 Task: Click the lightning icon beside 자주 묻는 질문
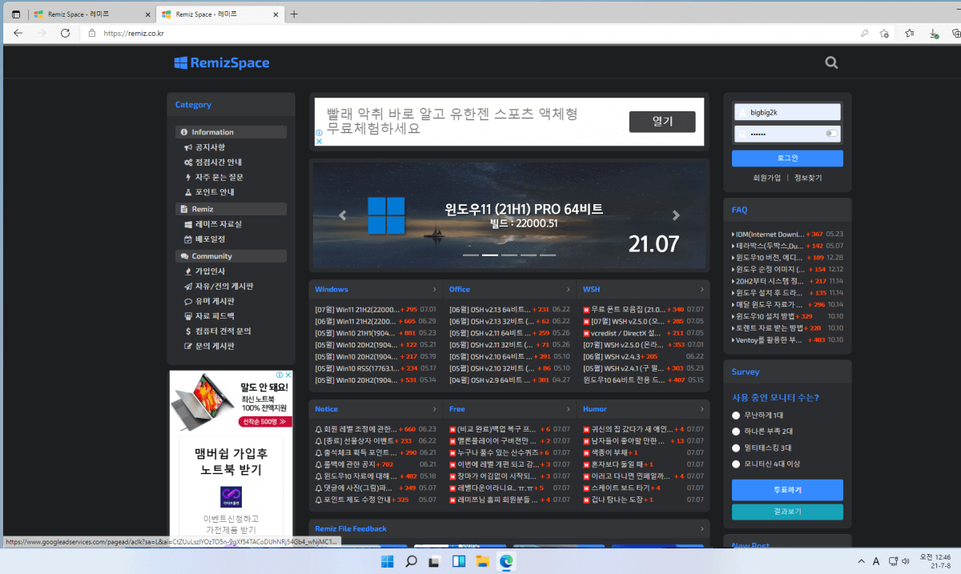click(x=187, y=177)
